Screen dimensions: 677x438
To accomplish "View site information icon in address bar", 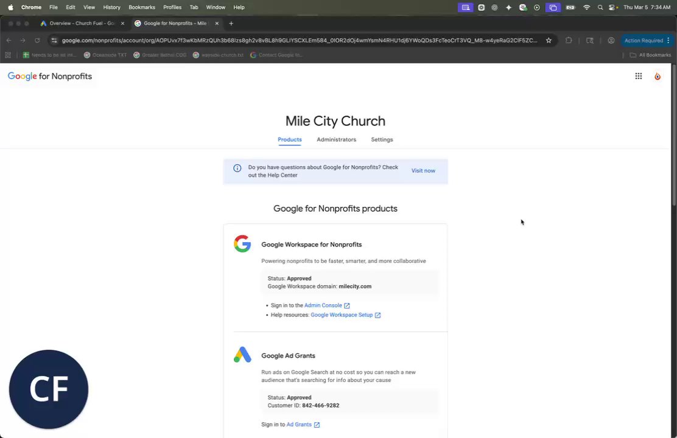I will pyautogui.click(x=54, y=41).
